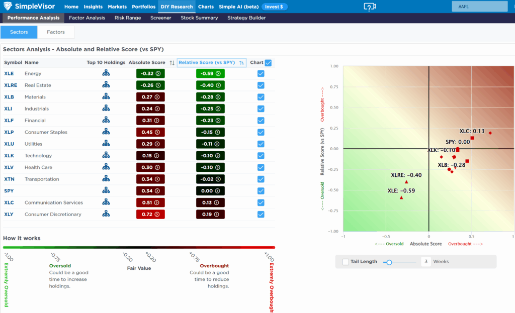The image size is (515, 313).
Task: Click the SimpleVisor logo
Action: coord(29,6)
